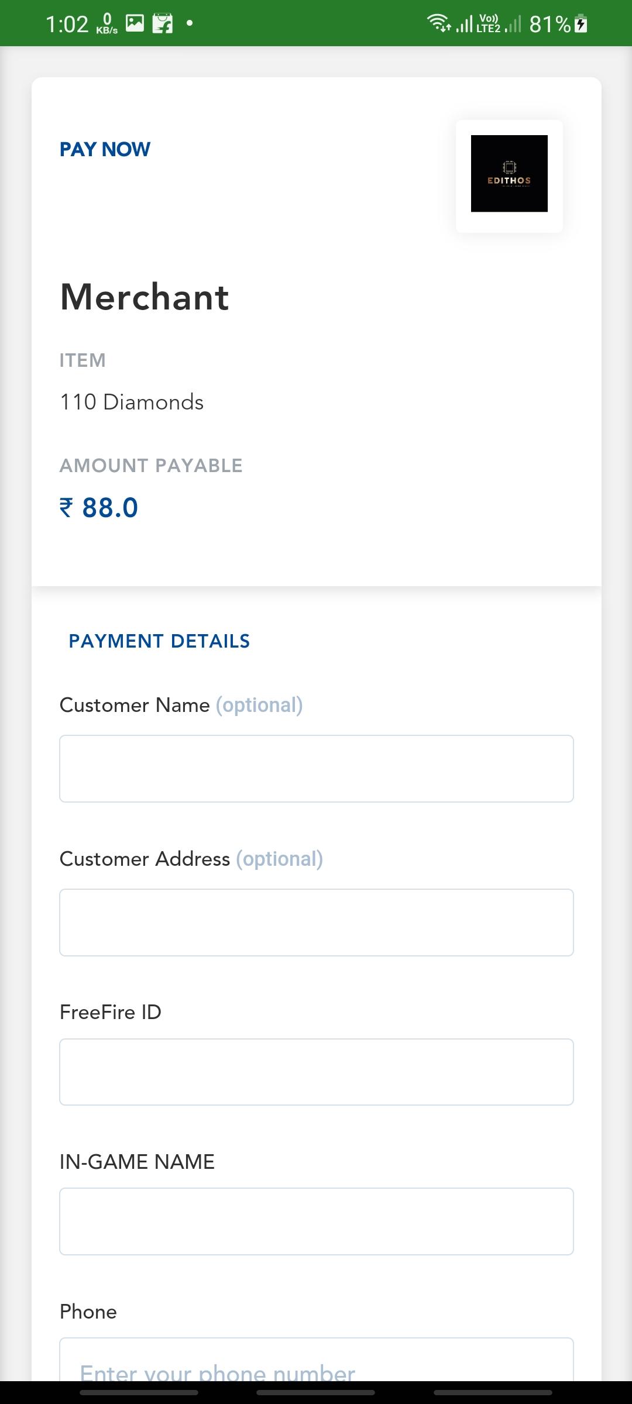Tap the shopping bag notification icon
The width and height of the screenshot is (632, 1404).
(163, 23)
